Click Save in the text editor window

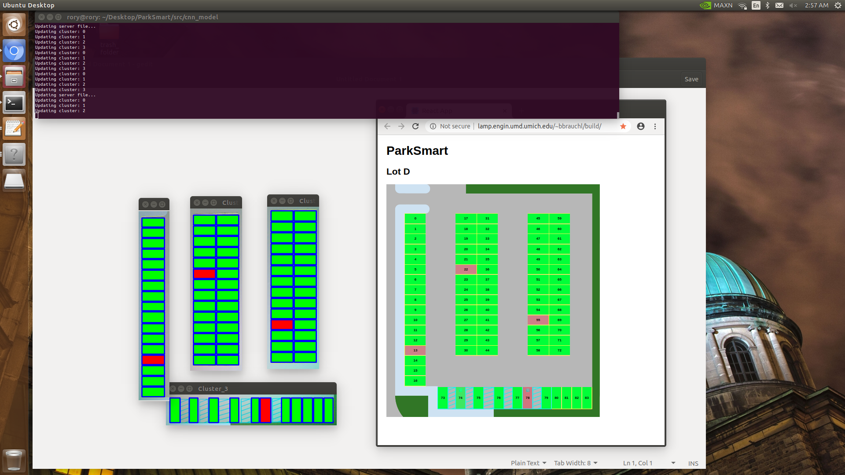[x=691, y=79]
